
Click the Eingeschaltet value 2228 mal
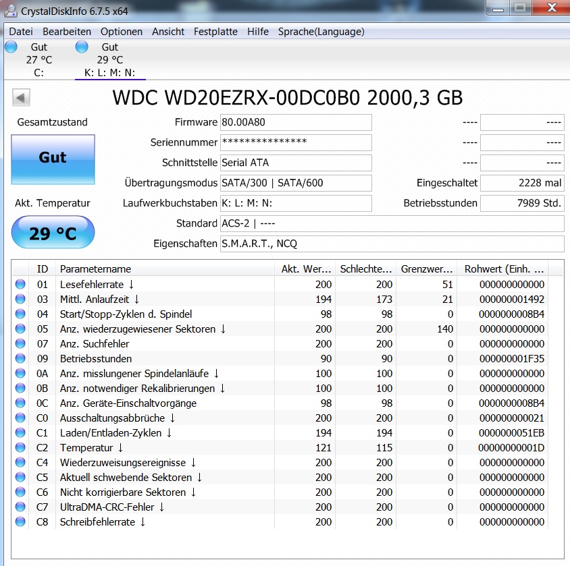point(522,183)
